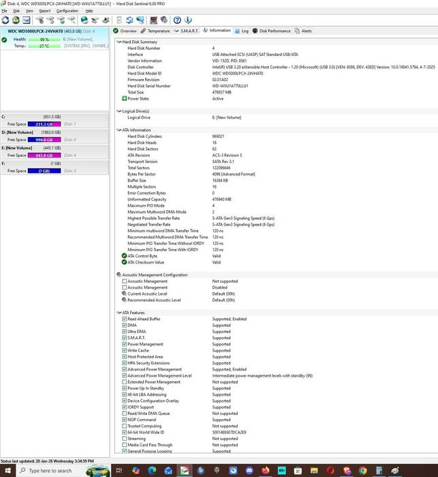Toggle Trusted Computing checkbox
The image size is (438, 477).
pyautogui.click(x=124, y=426)
